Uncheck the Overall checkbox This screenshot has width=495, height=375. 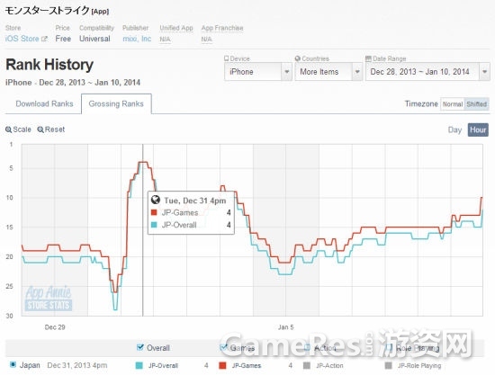pyautogui.click(x=140, y=347)
